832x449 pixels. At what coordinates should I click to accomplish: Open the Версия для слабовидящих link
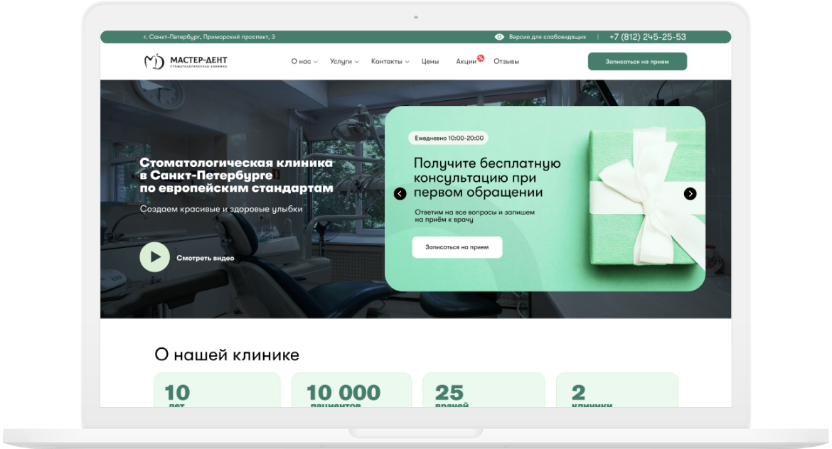coord(547,37)
